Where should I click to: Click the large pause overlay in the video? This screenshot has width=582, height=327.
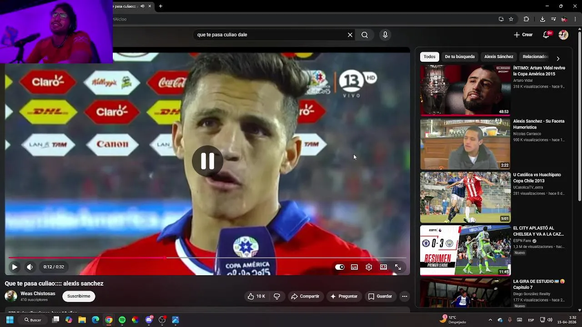coord(207,161)
